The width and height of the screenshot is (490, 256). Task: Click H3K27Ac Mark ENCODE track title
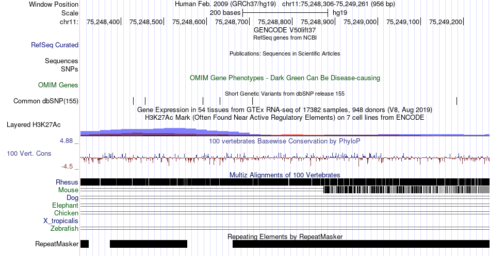(285, 117)
